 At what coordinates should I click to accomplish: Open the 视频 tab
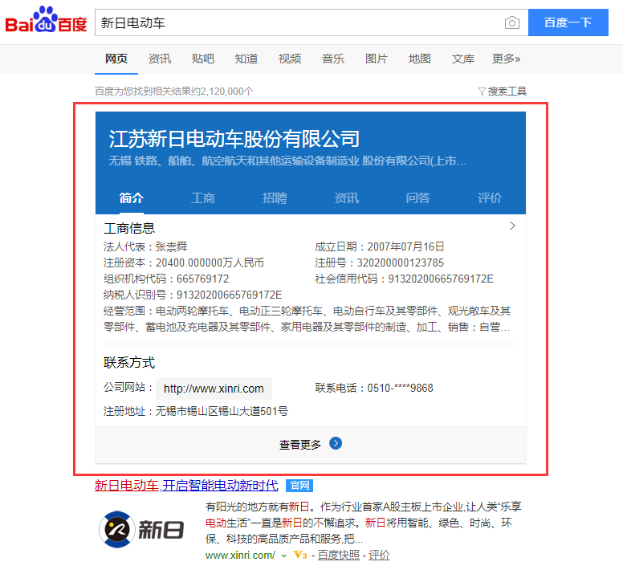tap(290, 59)
